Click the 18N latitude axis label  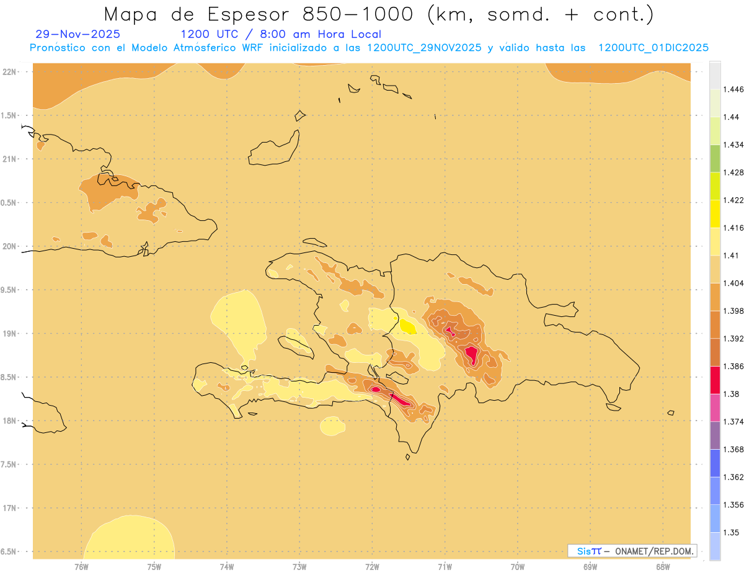[x=9, y=421]
